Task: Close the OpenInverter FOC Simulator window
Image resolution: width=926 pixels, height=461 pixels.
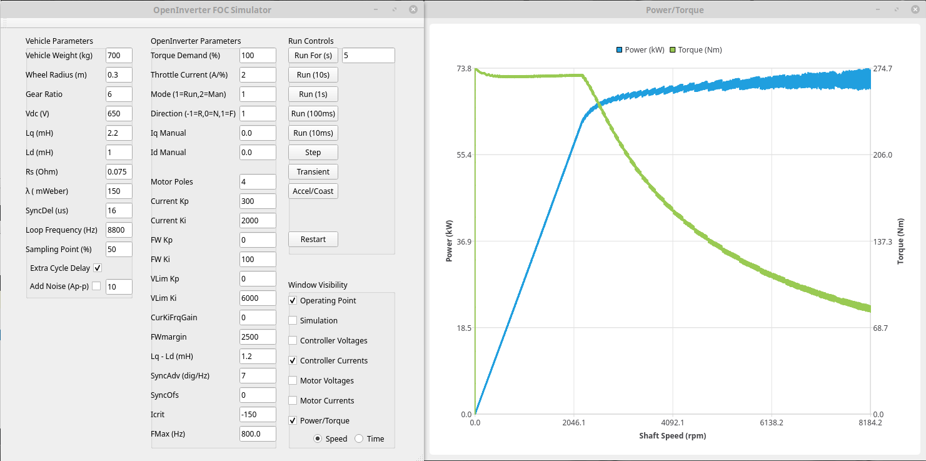Action: (x=413, y=9)
